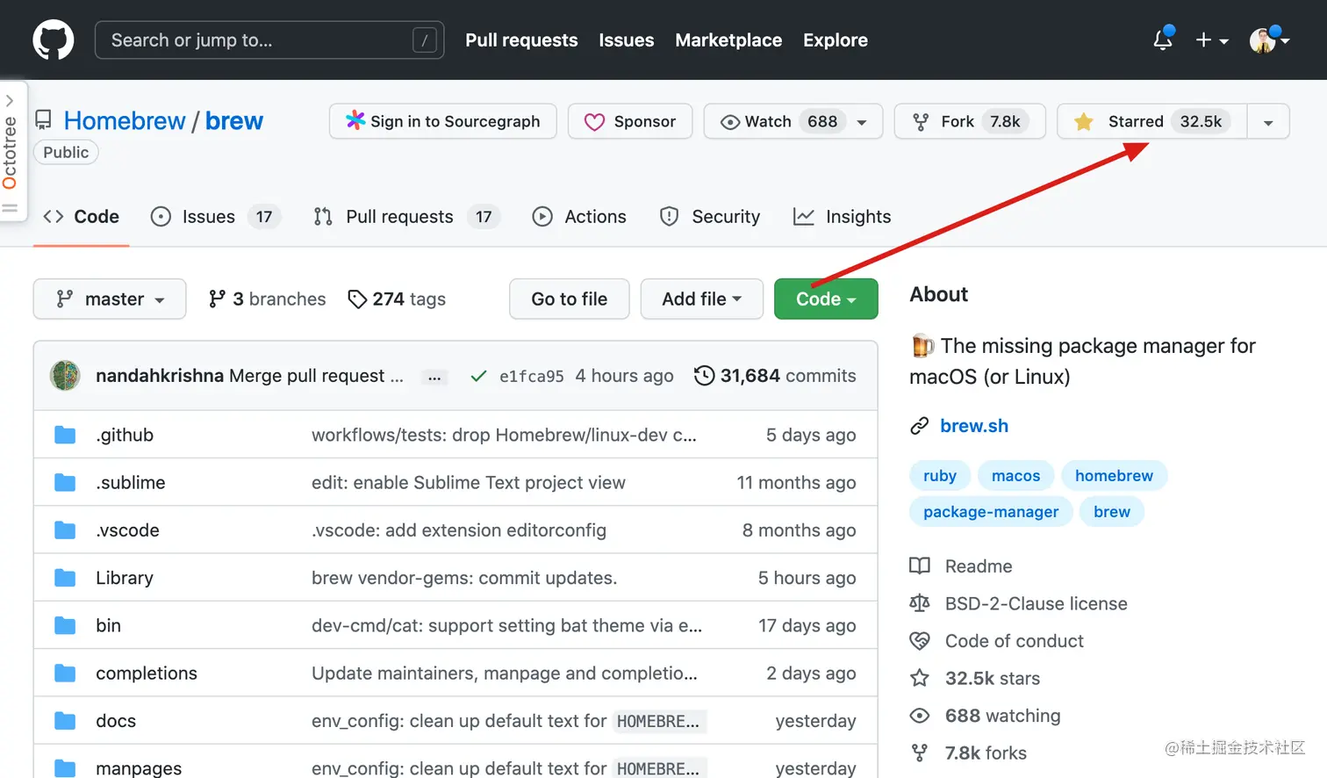Click Sign in to Sourcegraph

443,121
